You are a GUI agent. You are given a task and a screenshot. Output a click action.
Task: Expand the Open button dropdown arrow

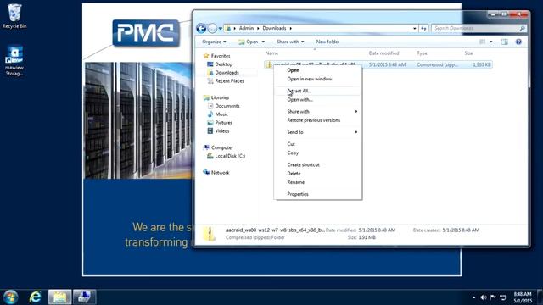(x=263, y=42)
